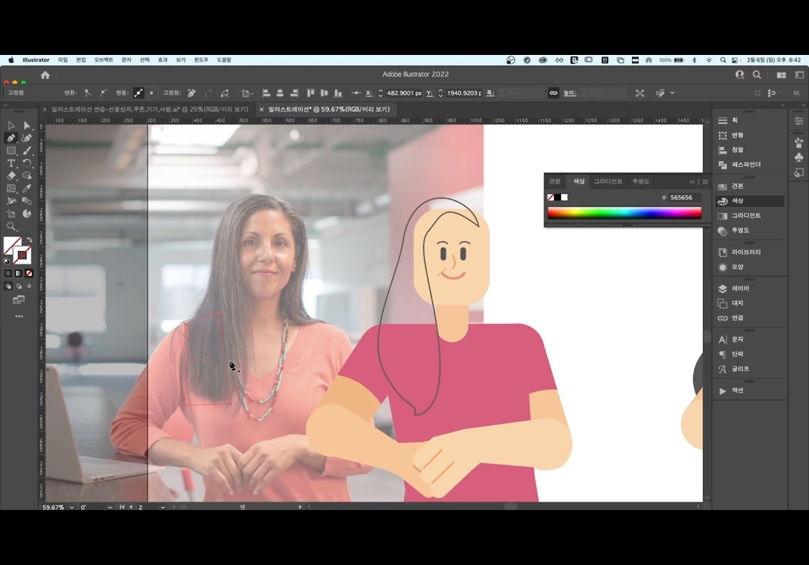Switch to the 견본 tab in color panel

554,181
